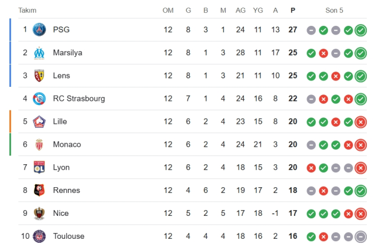The height and width of the screenshot is (247, 375).
Task: Click the Lens team crest
Action: click(39, 76)
